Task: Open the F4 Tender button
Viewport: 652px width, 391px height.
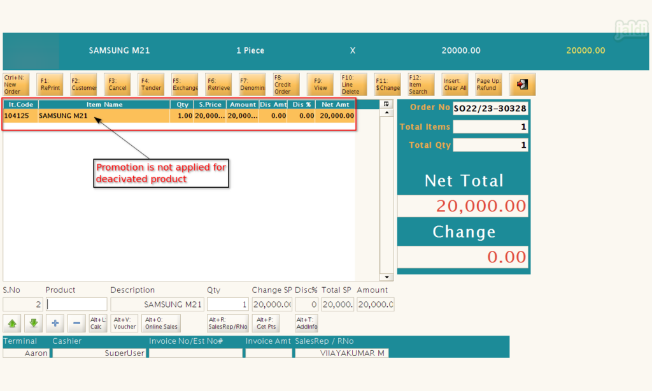Action: pyautogui.click(x=151, y=85)
